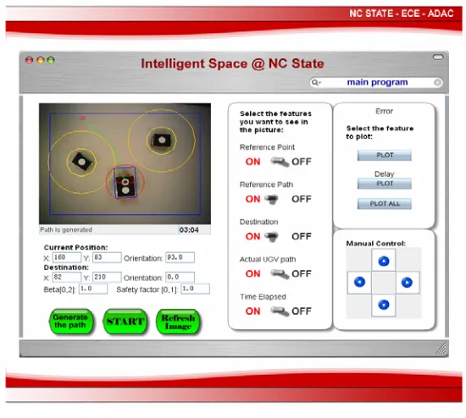Click the Refresh Image button

click(178, 322)
